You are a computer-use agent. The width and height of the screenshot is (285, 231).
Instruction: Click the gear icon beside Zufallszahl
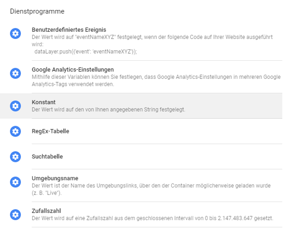(x=16, y=215)
